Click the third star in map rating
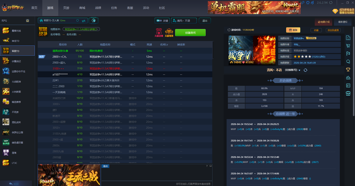 click(303, 57)
